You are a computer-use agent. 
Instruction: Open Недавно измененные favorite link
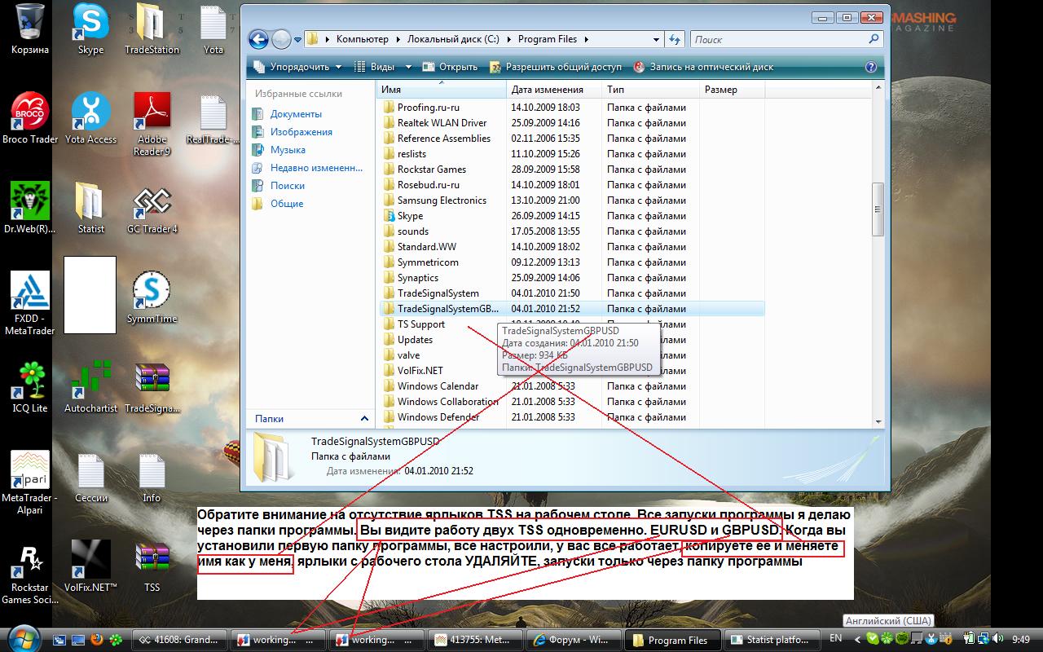click(316, 168)
